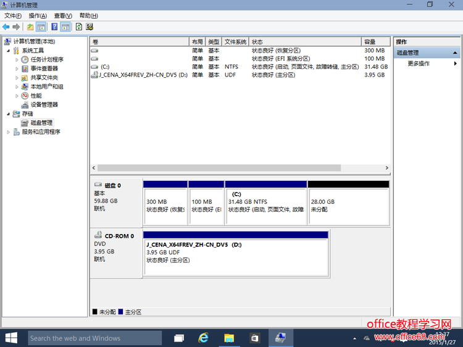Viewport: 463px width, 347px height.
Task: Expand the Task Scheduler (任务计划程序) node
Action: (x=17, y=60)
